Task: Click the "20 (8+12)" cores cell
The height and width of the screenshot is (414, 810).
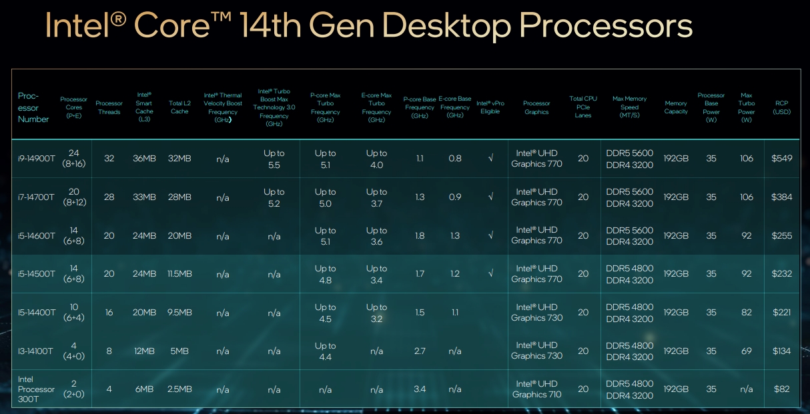Action: (73, 197)
